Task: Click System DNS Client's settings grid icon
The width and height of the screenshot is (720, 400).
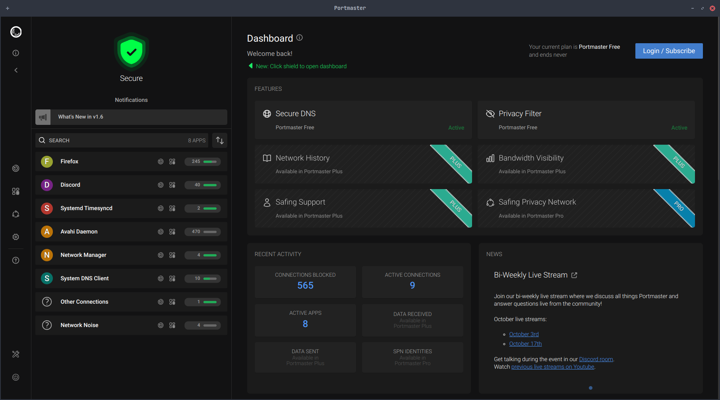Action: click(x=172, y=279)
